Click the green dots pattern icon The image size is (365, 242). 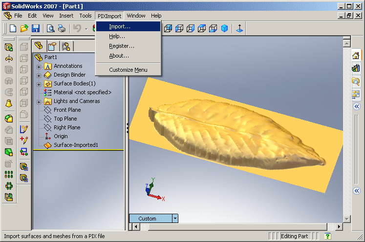pos(9,175)
